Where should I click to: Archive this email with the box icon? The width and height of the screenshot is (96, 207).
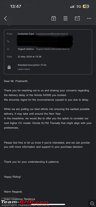(54, 18)
